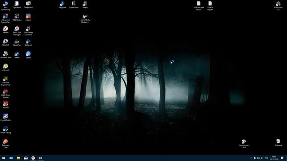Image resolution: width=287 pixels, height=161 pixels.
Task: Select the Uninstall Tool shortcut
Action: click(x=5, y=55)
